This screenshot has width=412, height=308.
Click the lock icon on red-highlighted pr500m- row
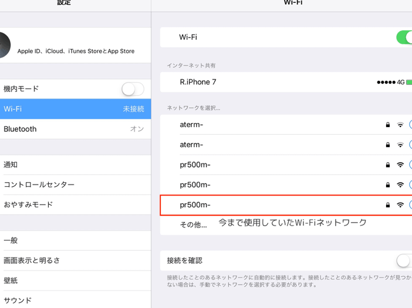(387, 205)
